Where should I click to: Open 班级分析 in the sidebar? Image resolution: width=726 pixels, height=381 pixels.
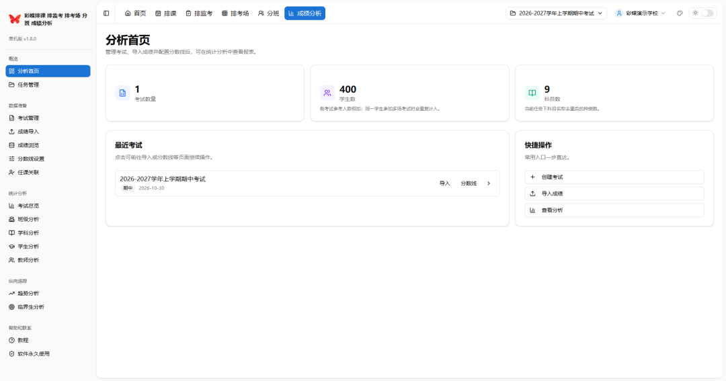(48, 220)
